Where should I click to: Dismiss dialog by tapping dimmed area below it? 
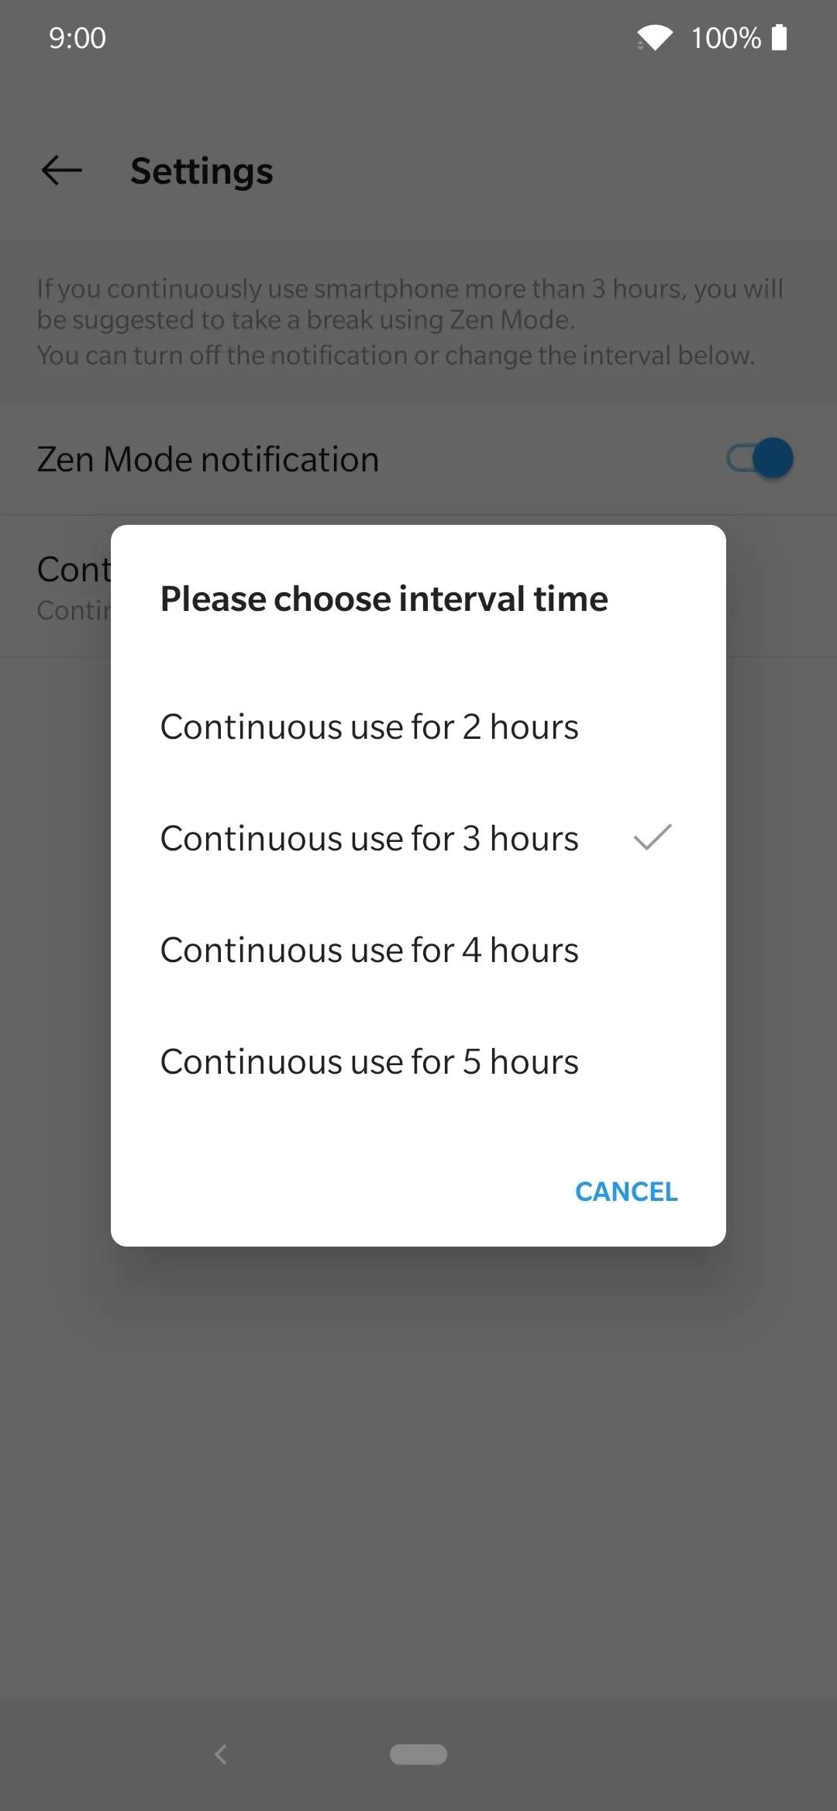[418, 1473]
